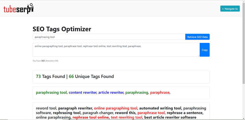Copy the tags with Copy button
This screenshot has width=245, height=120.
[204, 50]
